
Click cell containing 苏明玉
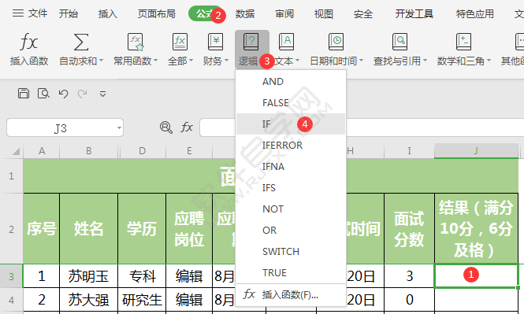(x=88, y=276)
